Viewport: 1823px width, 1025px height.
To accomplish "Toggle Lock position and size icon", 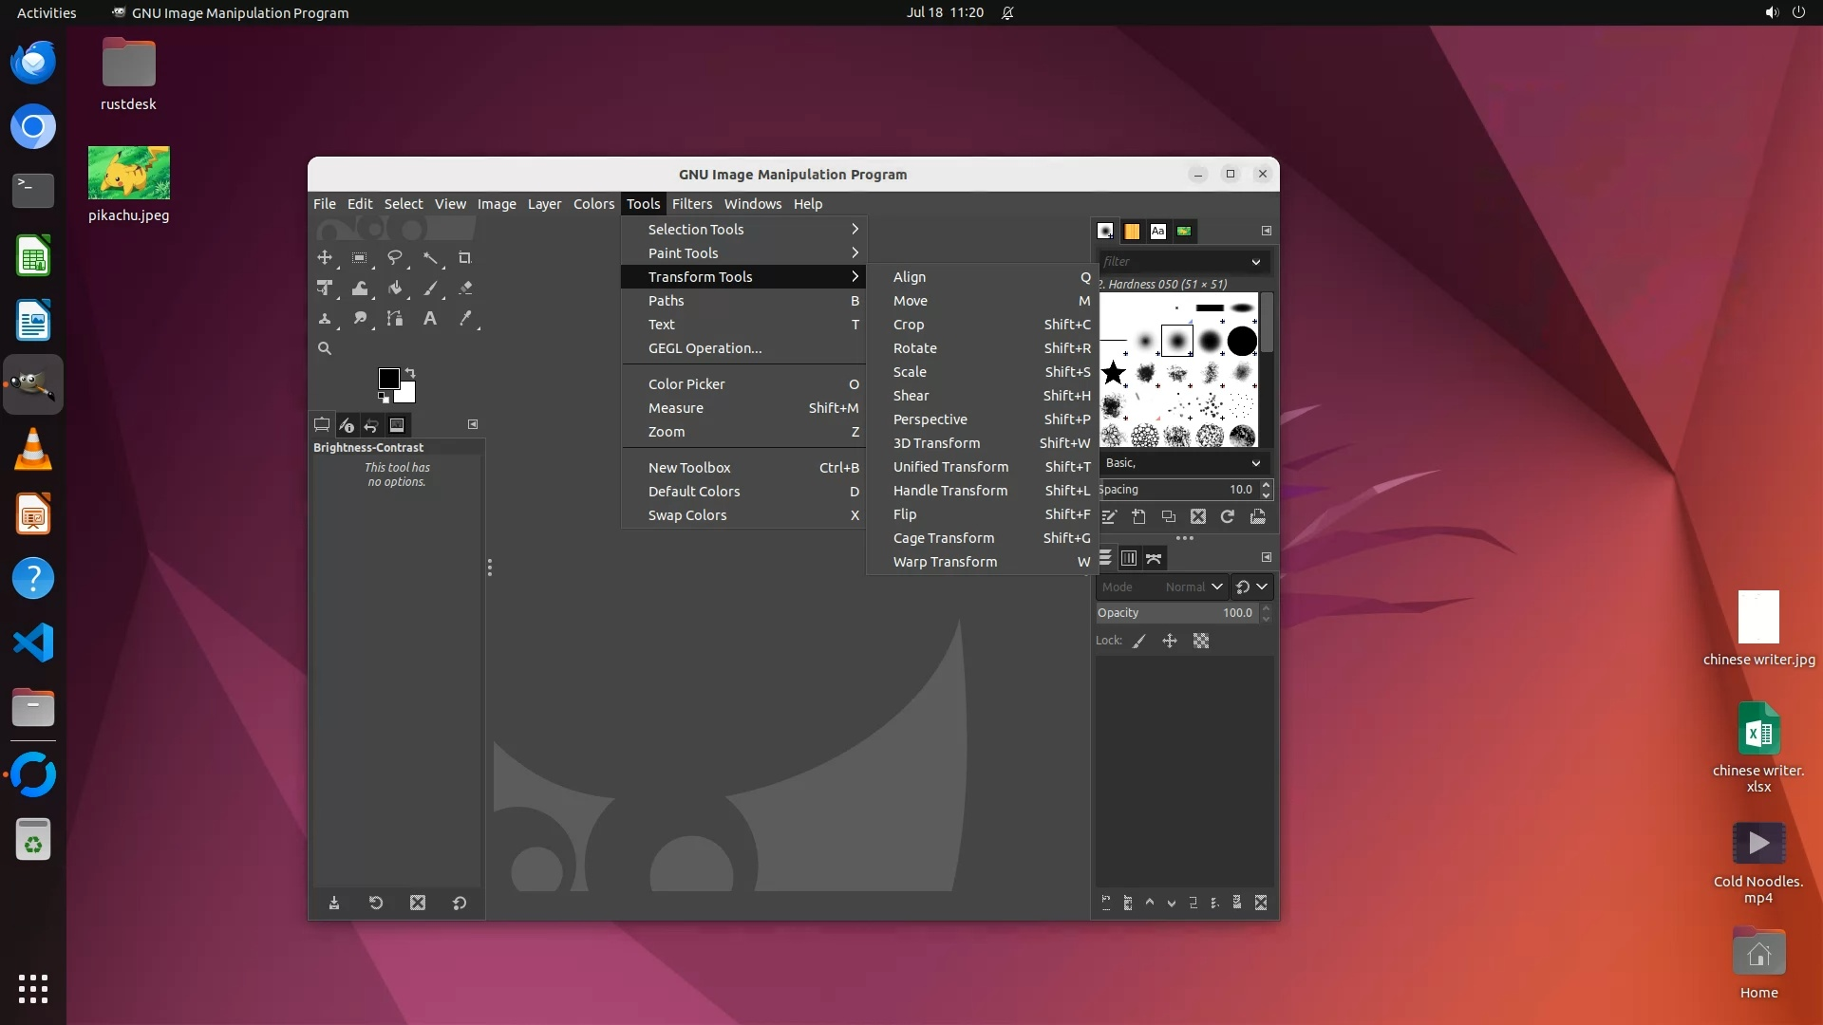I will click(1170, 641).
